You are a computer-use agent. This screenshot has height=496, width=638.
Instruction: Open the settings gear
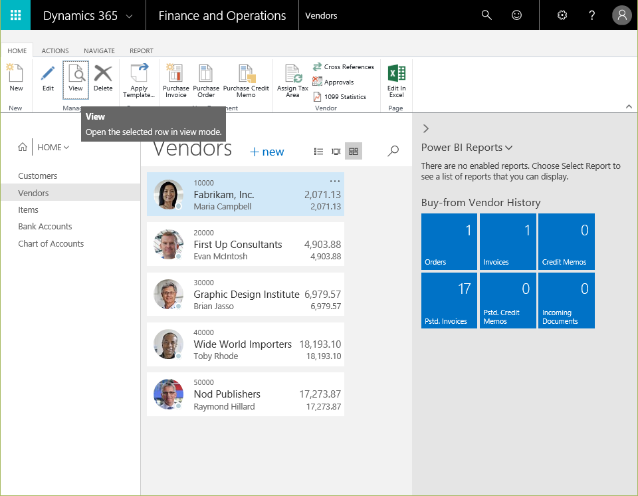pos(562,15)
